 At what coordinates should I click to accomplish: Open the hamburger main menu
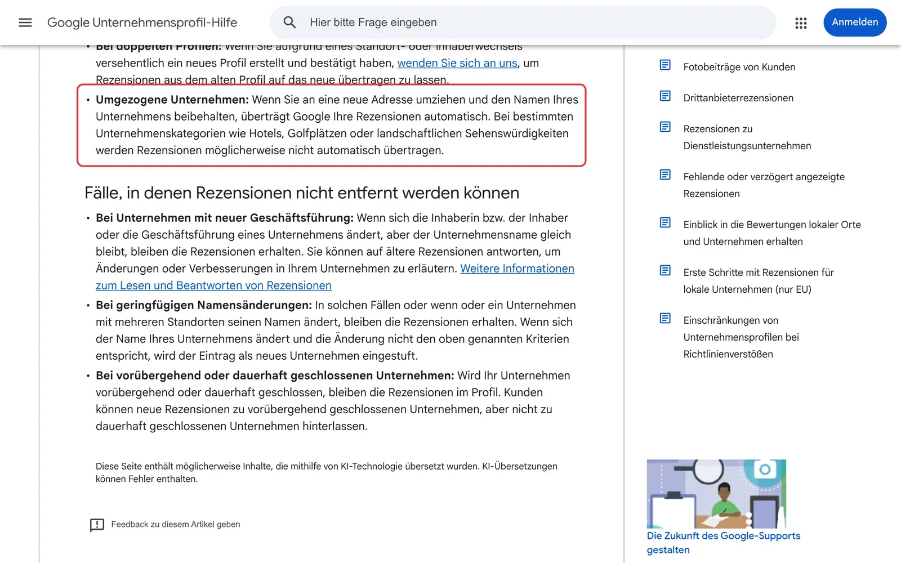(x=25, y=23)
